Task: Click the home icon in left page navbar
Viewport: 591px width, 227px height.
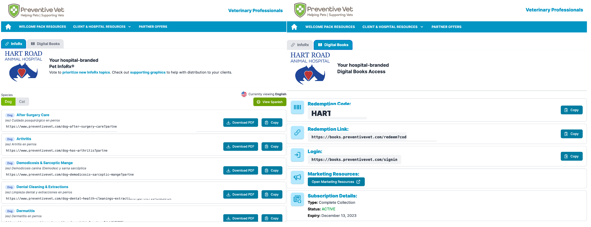Action: tap(8, 27)
